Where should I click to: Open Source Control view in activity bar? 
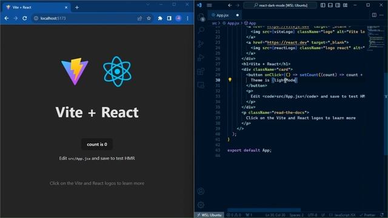(201, 44)
